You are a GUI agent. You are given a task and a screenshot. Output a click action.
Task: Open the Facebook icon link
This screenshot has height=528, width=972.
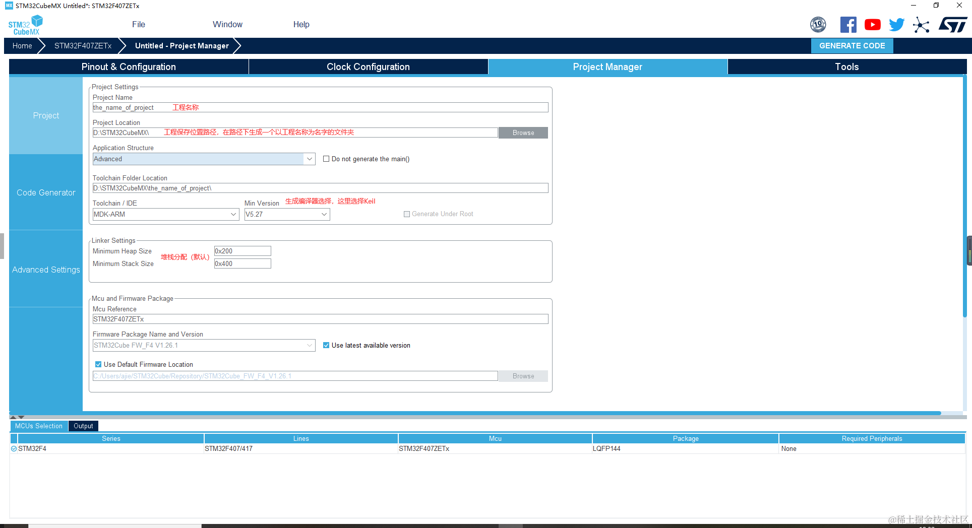[x=848, y=24]
